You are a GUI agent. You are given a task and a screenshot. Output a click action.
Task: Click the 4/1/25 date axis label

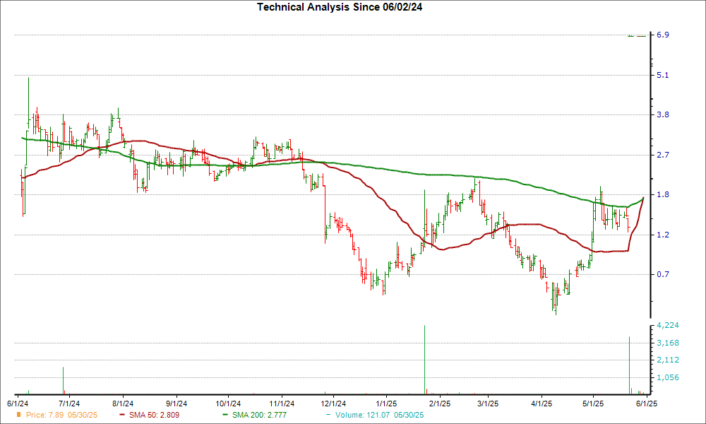pos(542,404)
